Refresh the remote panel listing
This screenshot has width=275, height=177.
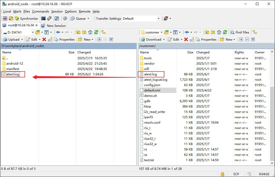click(225, 32)
